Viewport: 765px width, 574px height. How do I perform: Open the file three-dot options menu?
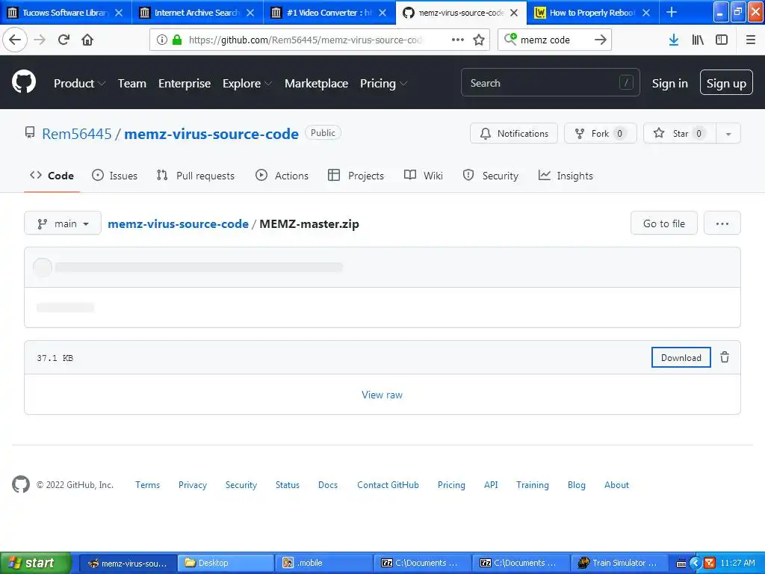(x=722, y=223)
